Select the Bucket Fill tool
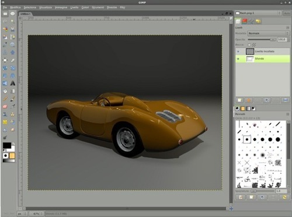Screen dimensions: 292x217 [5, 91]
